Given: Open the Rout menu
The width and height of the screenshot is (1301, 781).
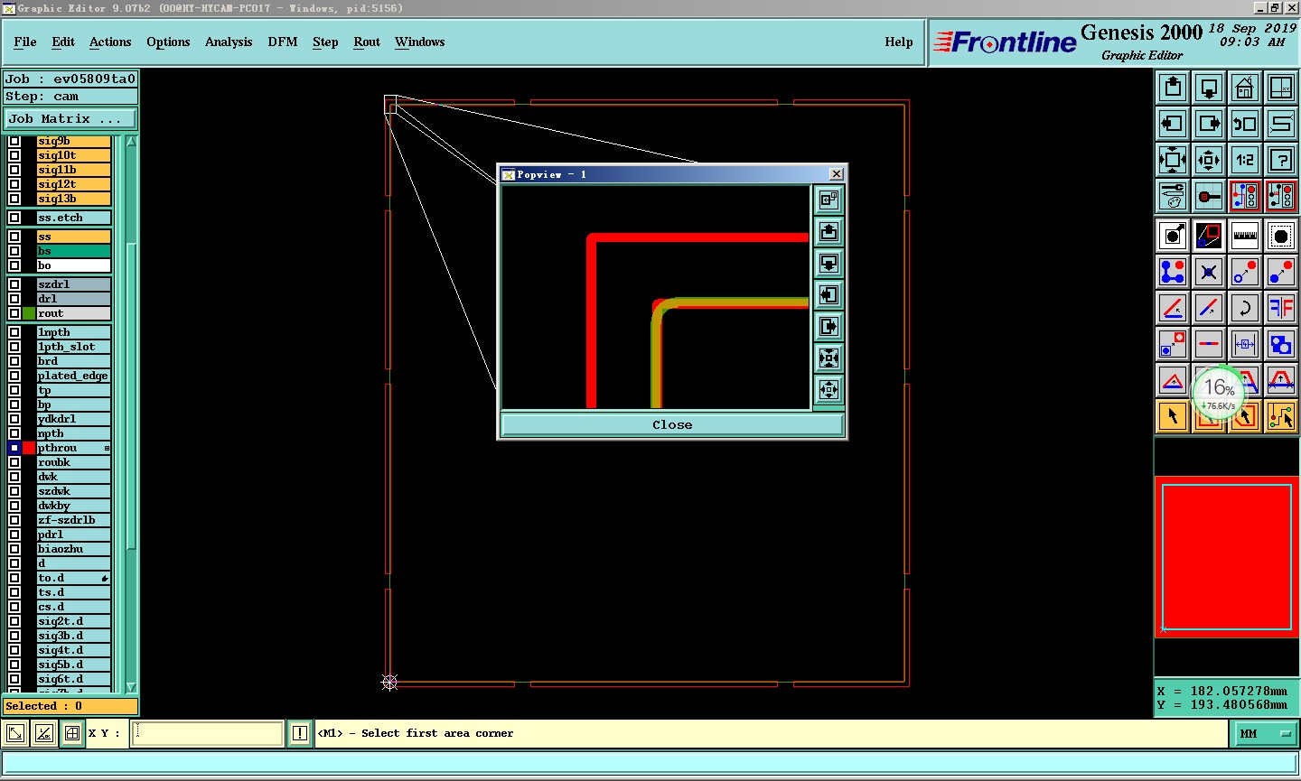Looking at the screenshot, I should pyautogui.click(x=367, y=42).
